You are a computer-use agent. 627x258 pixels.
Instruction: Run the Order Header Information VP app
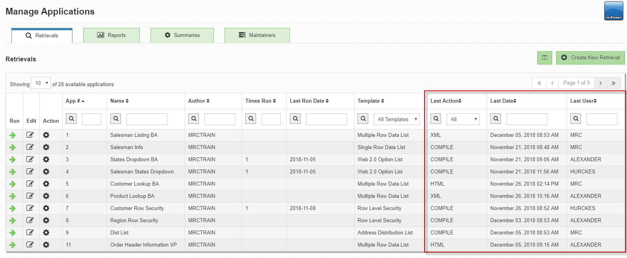point(13,245)
